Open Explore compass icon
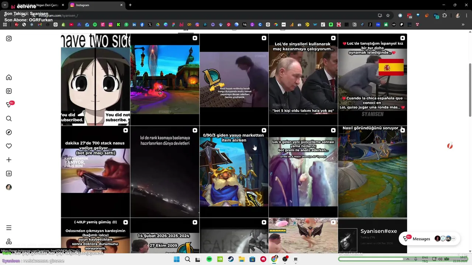 point(9,132)
